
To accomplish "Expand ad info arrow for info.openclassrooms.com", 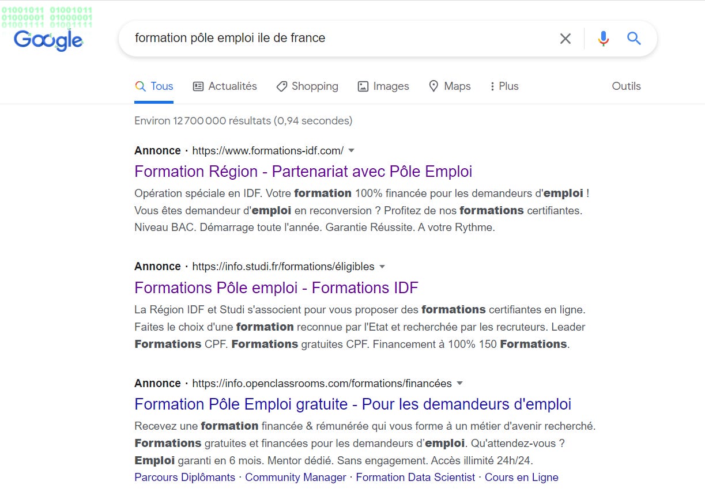I will tap(460, 383).
